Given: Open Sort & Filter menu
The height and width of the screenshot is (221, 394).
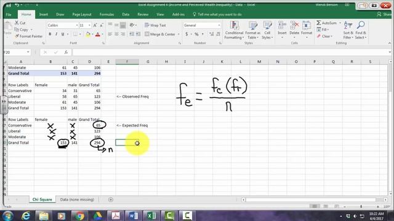Looking at the screenshot, I should pos(348,30).
